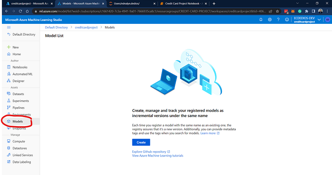Click the Default Directory back arrow icon in sidebar
The image size is (332, 175).
click(x=9, y=34)
